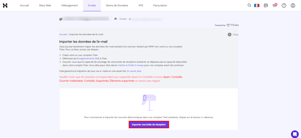Change language via French flag icon

click(x=257, y=6)
